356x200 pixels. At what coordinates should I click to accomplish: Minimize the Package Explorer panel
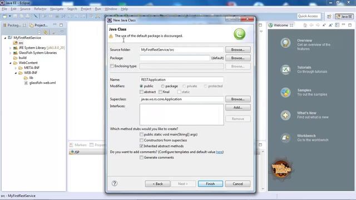click(x=55, y=24)
